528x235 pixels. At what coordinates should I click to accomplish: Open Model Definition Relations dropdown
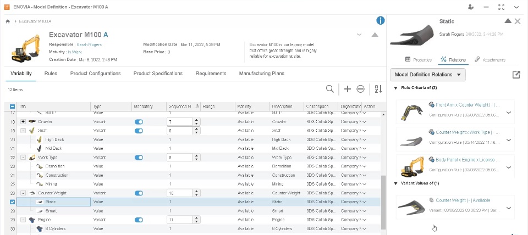pos(428,75)
